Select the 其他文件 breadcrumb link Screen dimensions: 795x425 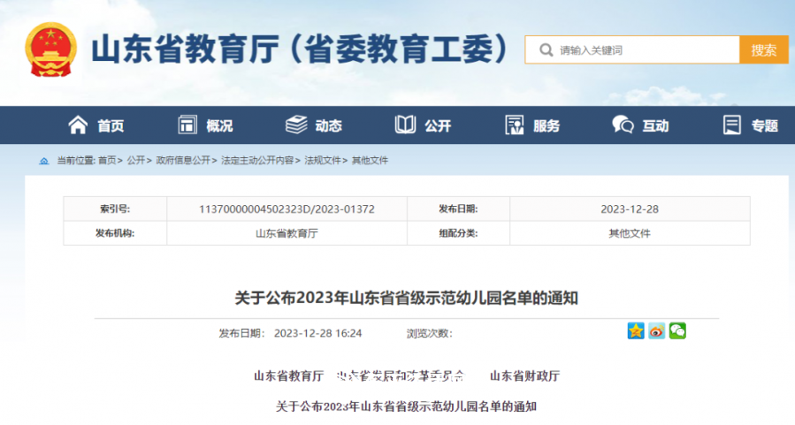tap(370, 161)
